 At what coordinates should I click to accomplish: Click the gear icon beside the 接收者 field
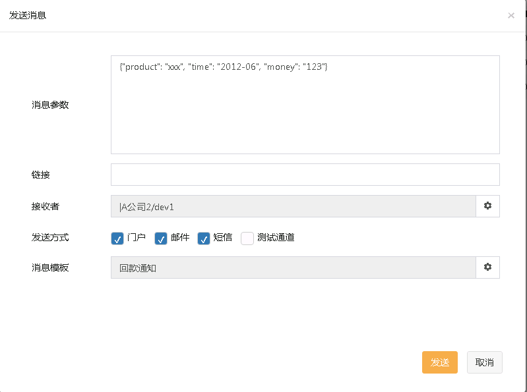(487, 206)
